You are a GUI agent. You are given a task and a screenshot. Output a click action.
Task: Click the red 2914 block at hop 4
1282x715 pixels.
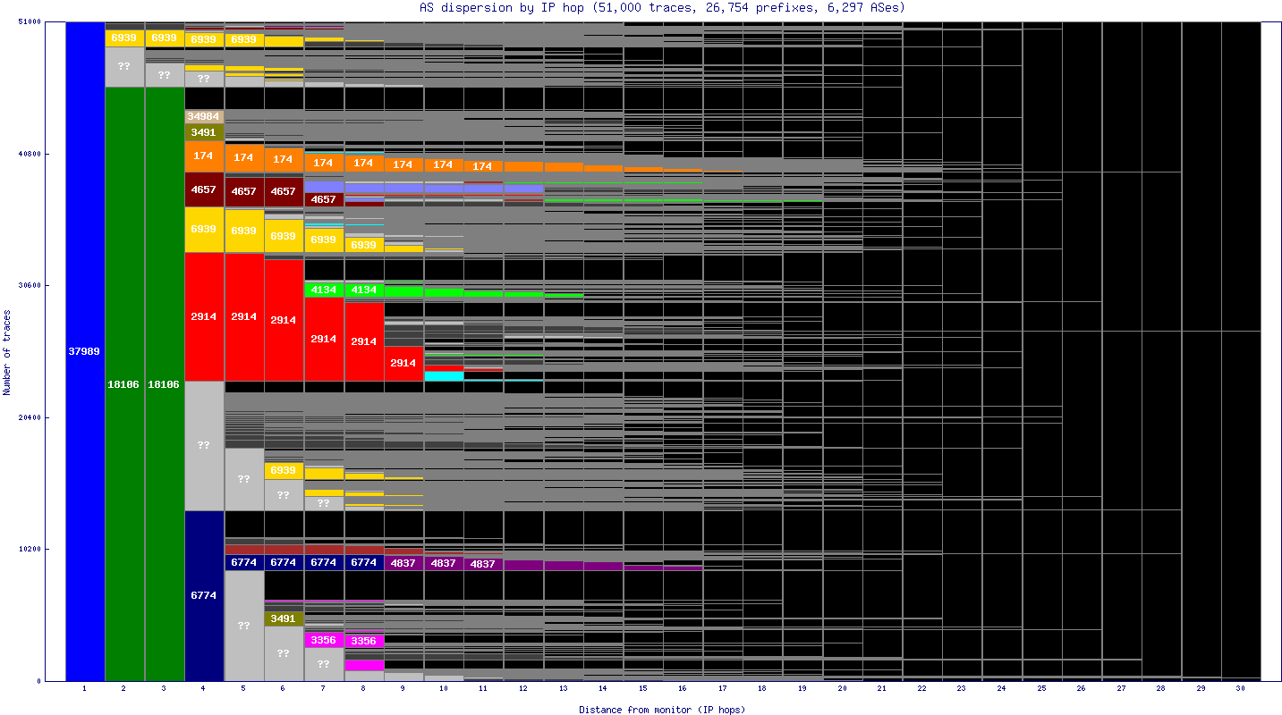point(204,316)
